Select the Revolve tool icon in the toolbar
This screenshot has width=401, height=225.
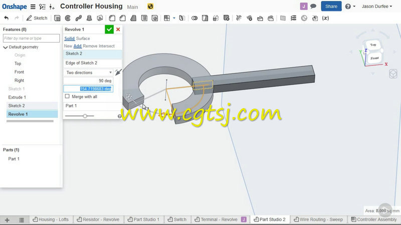(x=68, y=18)
